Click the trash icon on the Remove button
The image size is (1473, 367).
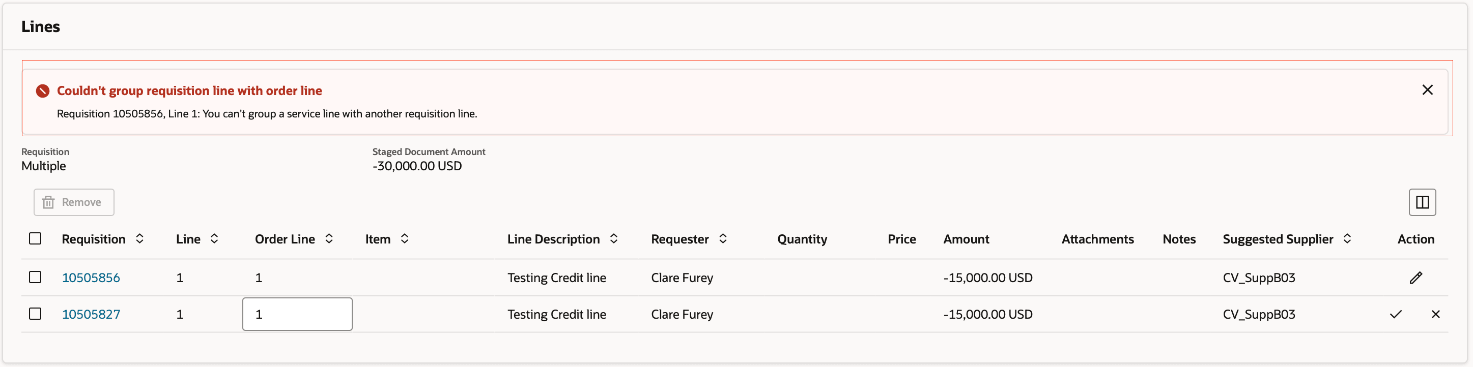(49, 202)
